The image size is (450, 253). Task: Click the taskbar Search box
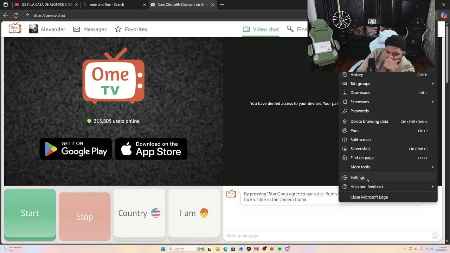(x=186, y=249)
